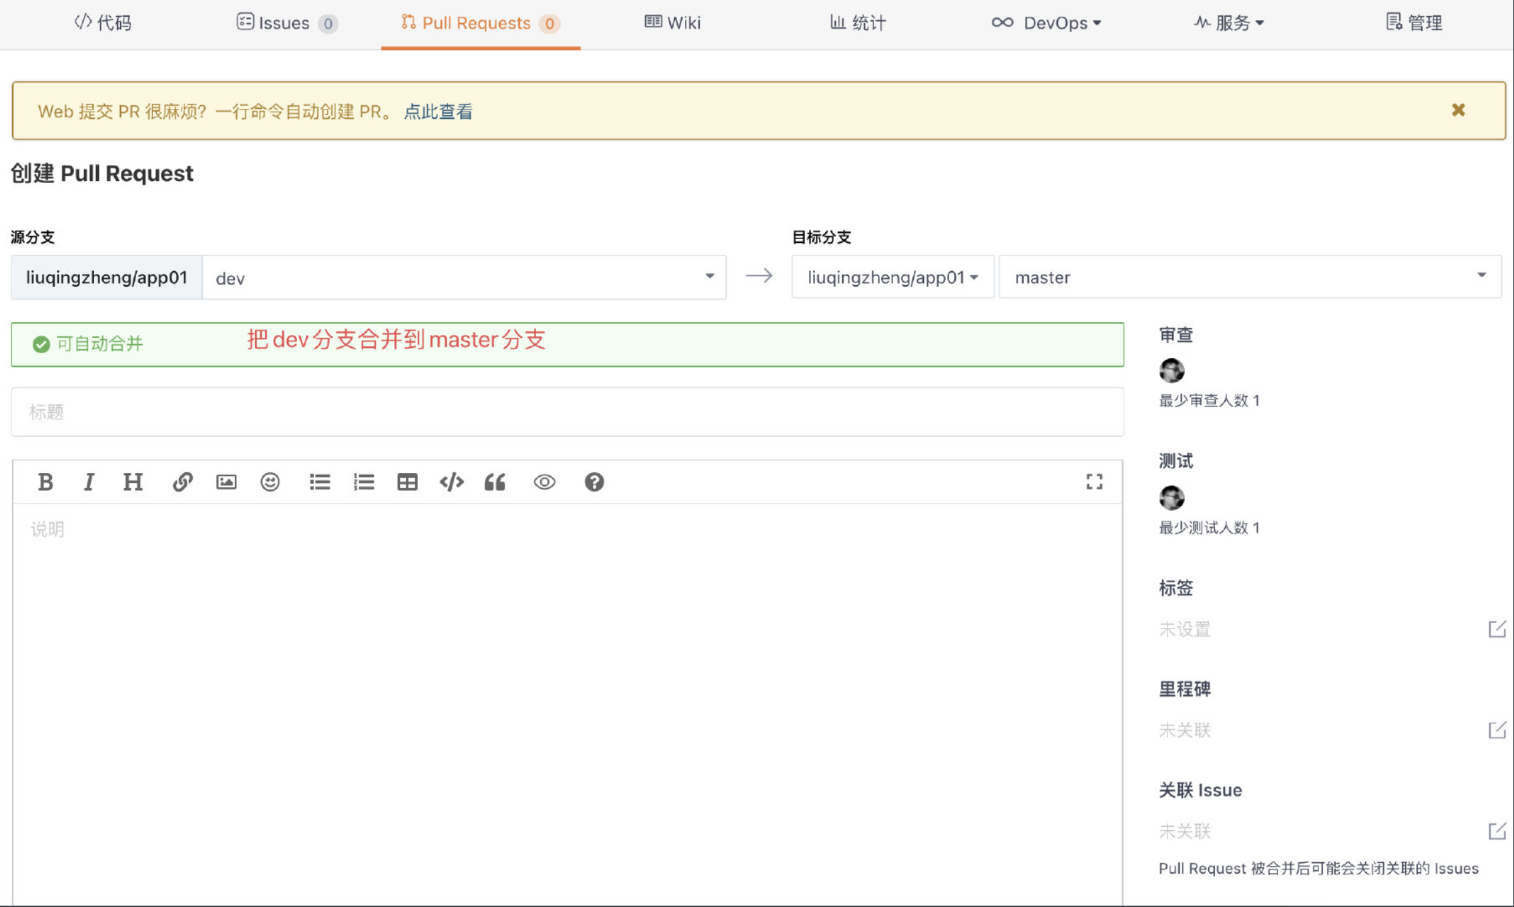The image size is (1514, 907).
Task: Select source repository liuqingzheng/app01 label
Action: pos(107,277)
